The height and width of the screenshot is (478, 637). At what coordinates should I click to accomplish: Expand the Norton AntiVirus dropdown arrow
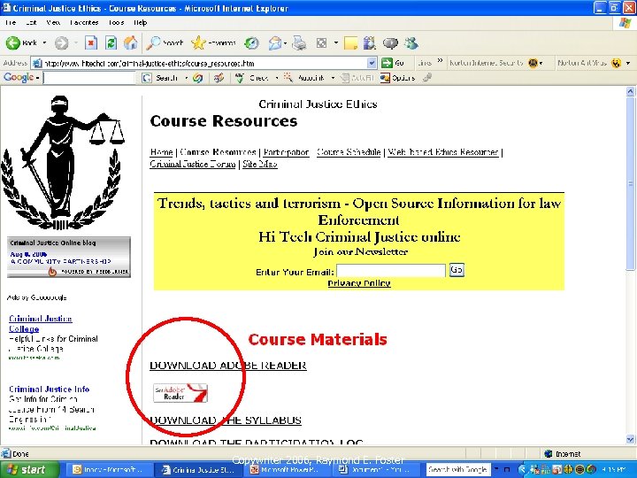point(628,63)
